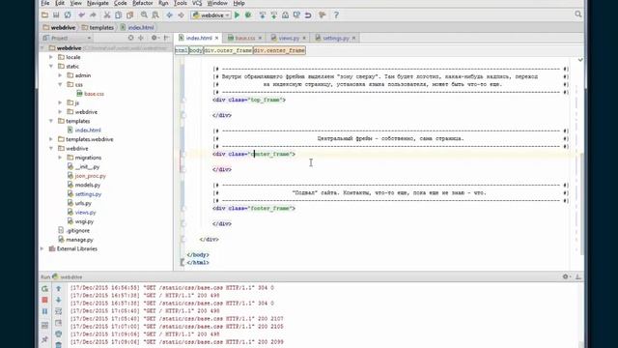The width and height of the screenshot is (618, 348).
Task: Click the Print icon in Run console
Action: (58, 334)
